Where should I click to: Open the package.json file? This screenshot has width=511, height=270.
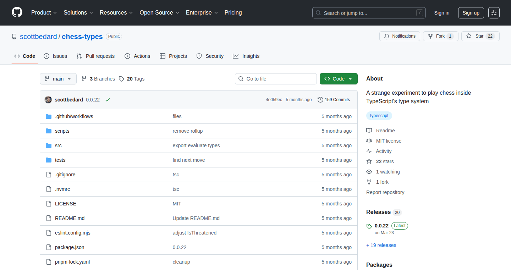[x=70, y=247]
